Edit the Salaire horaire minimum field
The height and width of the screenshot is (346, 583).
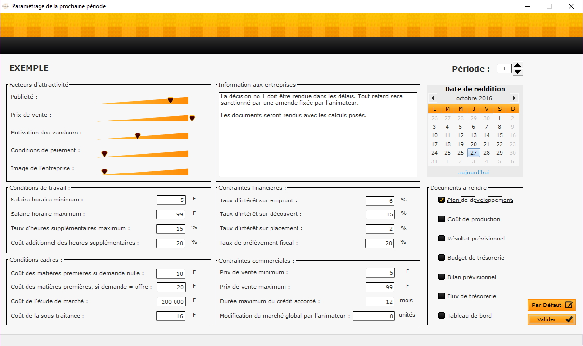click(x=171, y=200)
